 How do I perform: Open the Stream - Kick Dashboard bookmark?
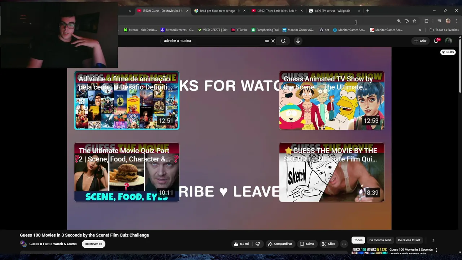(x=140, y=30)
